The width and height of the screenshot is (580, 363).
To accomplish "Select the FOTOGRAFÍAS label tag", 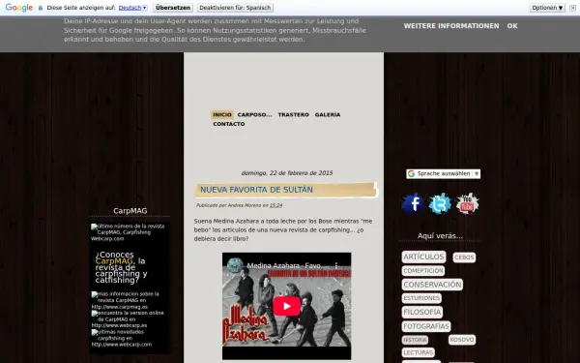I will 426,326.
